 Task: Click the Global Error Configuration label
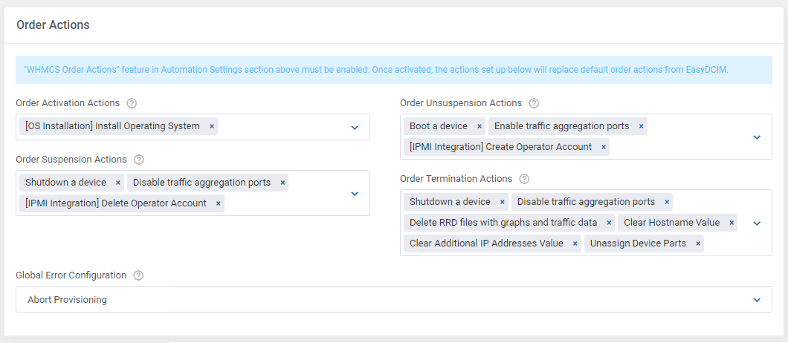71,275
